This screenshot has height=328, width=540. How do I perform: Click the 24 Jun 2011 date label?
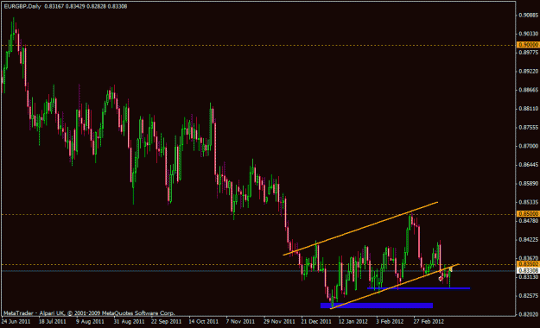click(16, 321)
